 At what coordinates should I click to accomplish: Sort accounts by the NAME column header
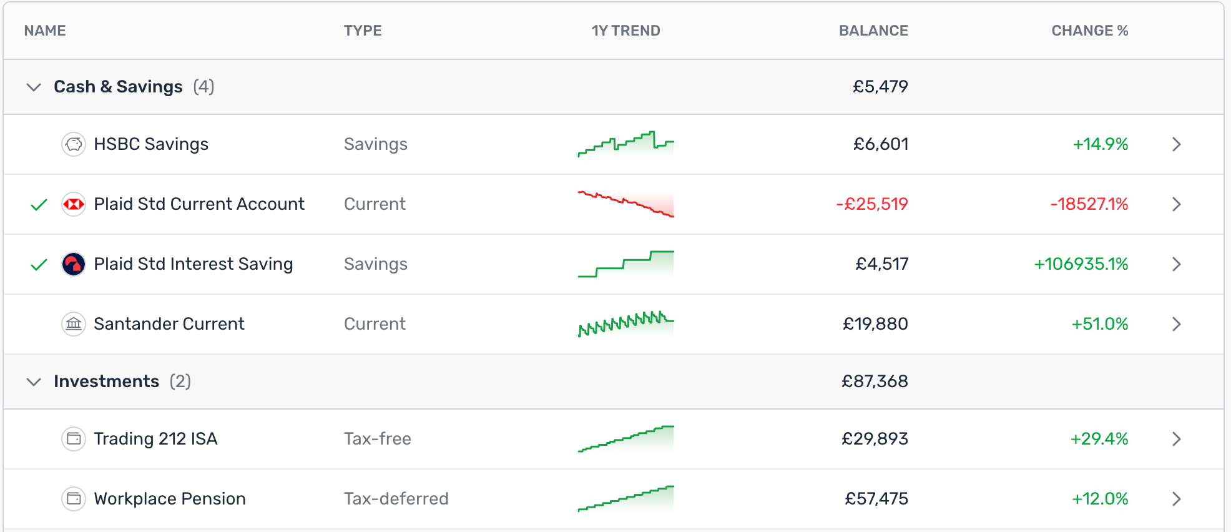(45, 30)
